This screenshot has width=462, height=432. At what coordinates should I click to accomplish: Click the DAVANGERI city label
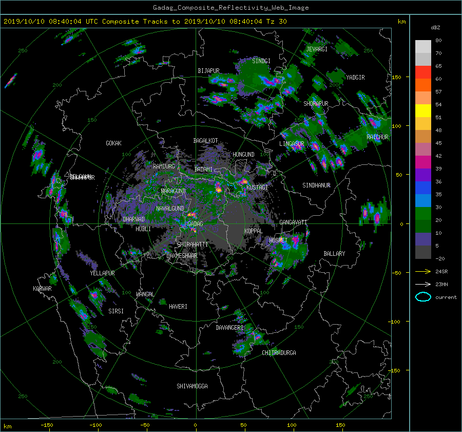[229, 328]
